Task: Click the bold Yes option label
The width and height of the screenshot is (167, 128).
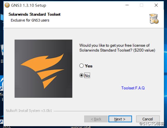Action: tap(89, 66)
